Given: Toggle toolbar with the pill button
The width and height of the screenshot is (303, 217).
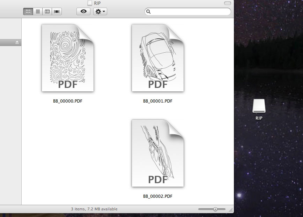Looking at the screenshot, I should point(228,3).
